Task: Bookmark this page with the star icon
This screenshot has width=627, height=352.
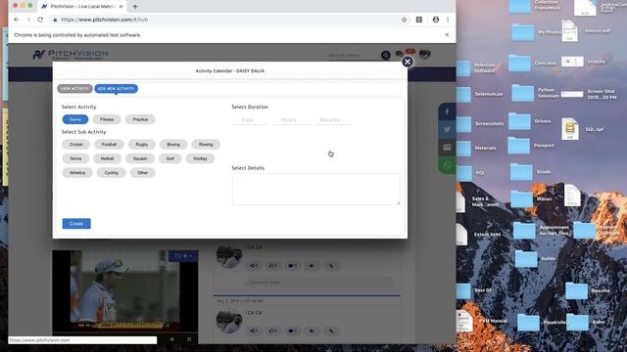Action: point(404,20)
